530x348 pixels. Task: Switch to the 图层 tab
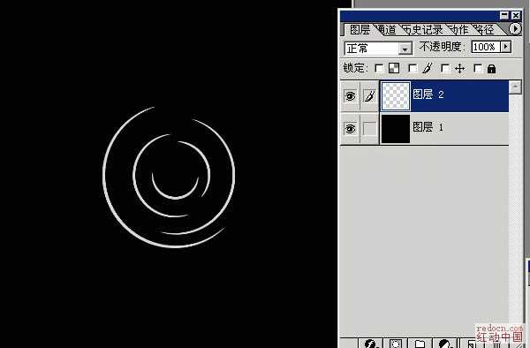click(360, 30)
